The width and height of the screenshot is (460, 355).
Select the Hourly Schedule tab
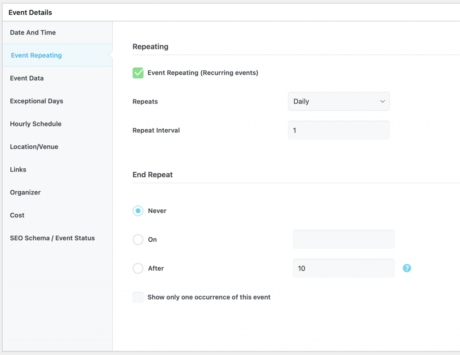pyautogui.click(x=35, y=124)
